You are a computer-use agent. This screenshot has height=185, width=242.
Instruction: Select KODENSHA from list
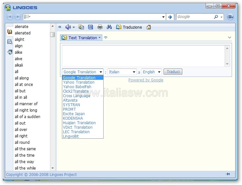point(83,118)
